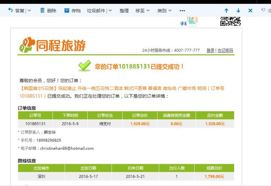This screenshot has width=271, height=186.
Task: Click route price 1,799.00元 cell
Action: pyautogui.click(x=214, y=177)
